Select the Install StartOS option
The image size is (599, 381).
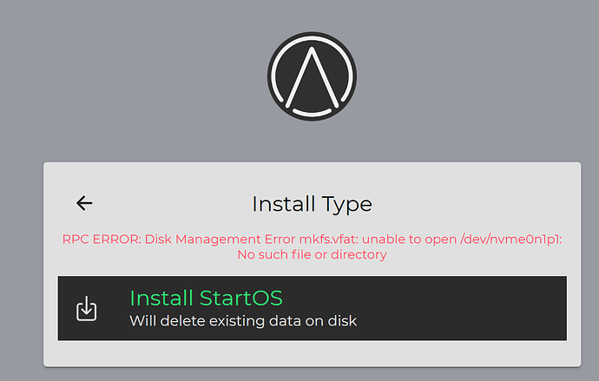tap(313, 308)
